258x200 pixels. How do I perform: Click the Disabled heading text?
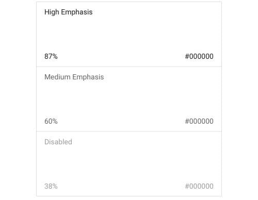click(58, 142)
